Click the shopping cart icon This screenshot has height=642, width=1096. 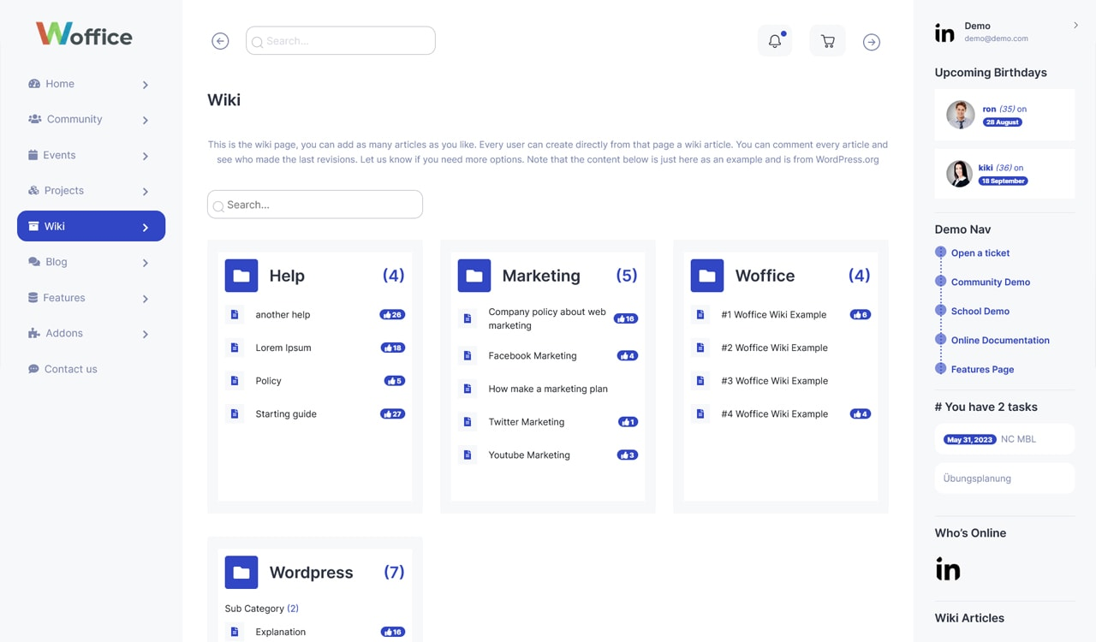coord(827,40)
